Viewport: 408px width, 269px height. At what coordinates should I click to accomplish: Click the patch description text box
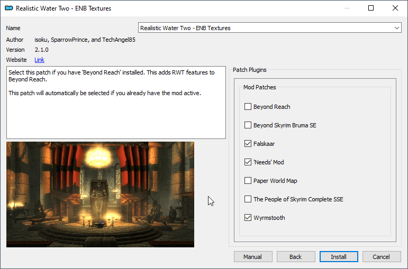(116, 103)
